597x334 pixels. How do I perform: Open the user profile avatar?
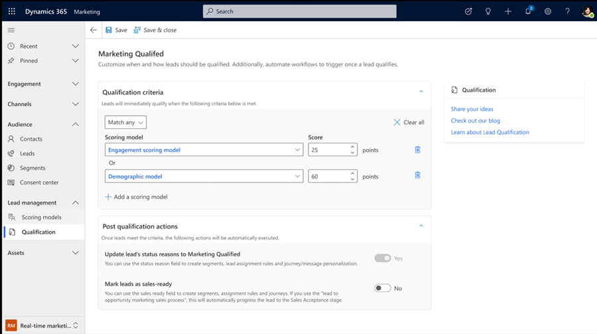pyautogui.click(x=588, y=11)
